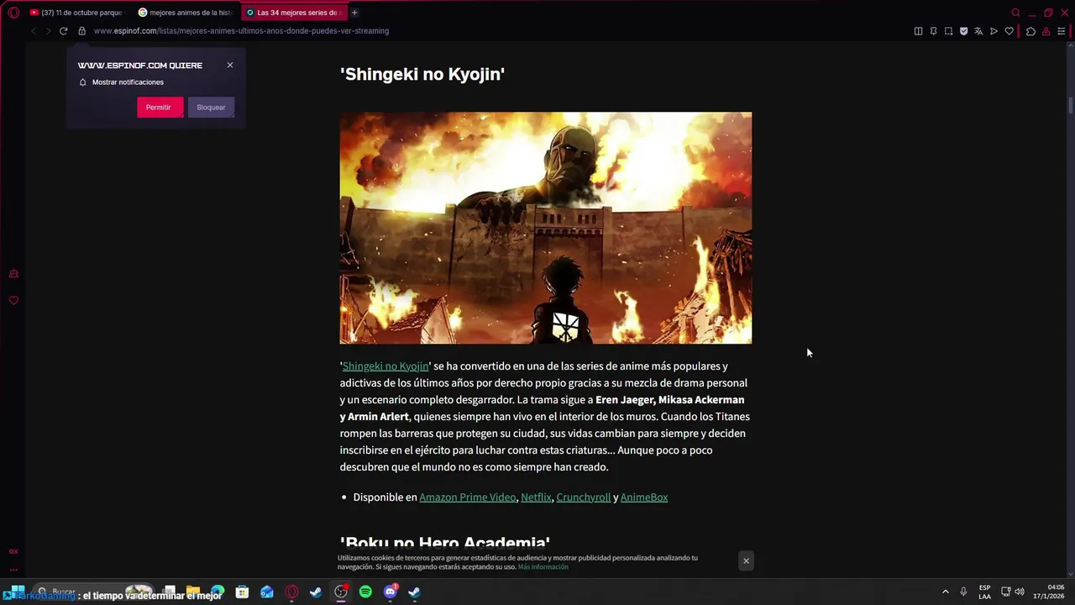Block notifications with Bloquear button

(x=211, y=107)
